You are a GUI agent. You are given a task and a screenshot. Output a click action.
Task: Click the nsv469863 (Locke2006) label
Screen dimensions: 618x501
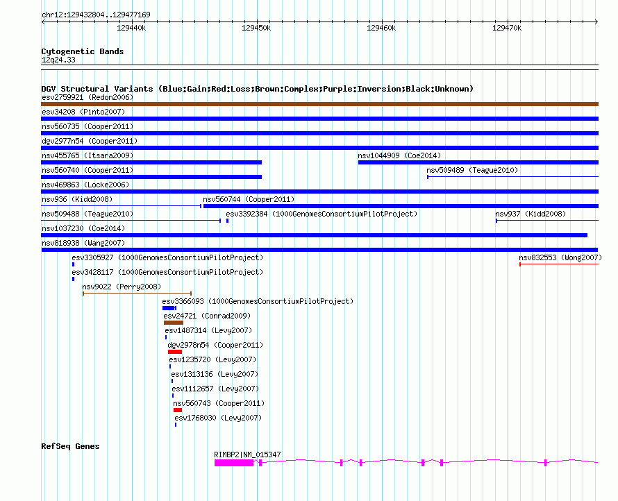point(85,185)
